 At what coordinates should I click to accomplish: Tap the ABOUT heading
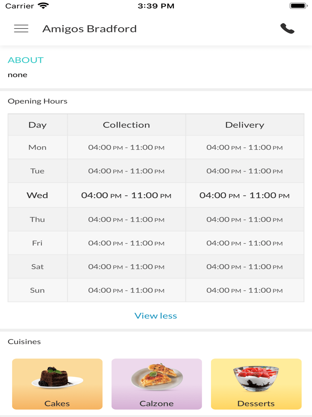pos(26,60)
